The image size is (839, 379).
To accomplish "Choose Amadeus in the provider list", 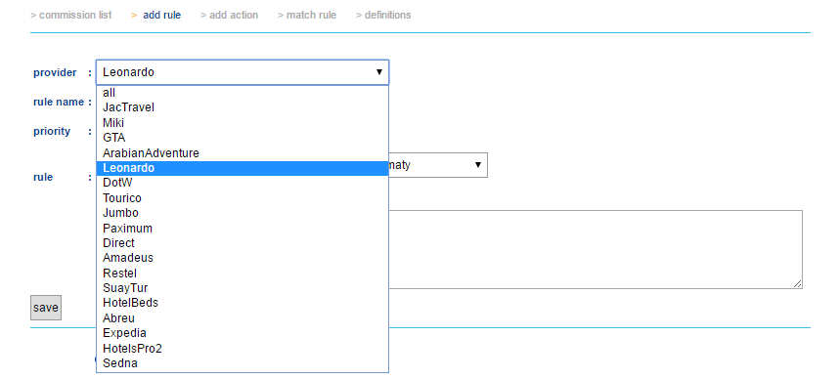I will coord(243,258).
